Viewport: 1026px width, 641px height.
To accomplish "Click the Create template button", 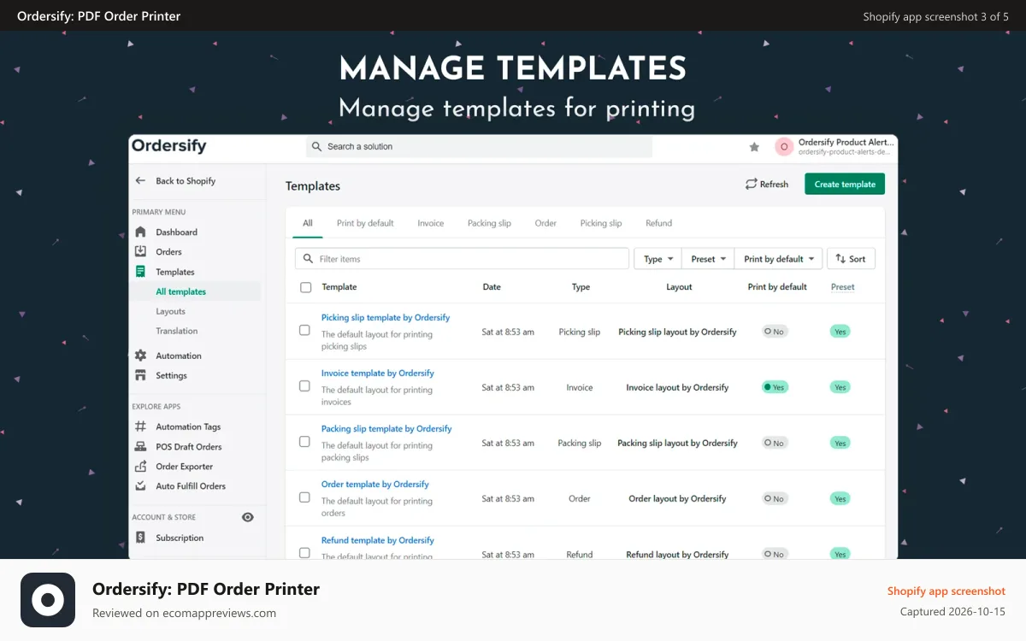I will point(845,184).
